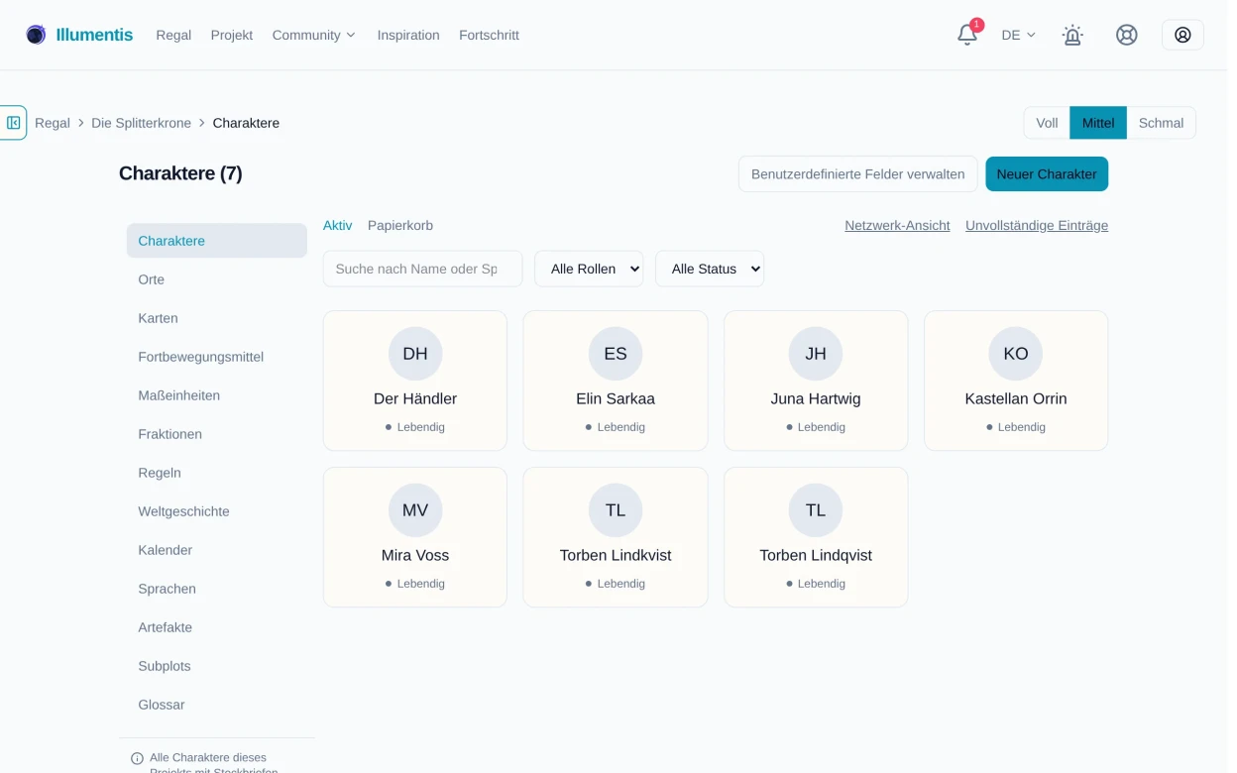The width and height of the screenshot is (1237, 773).
Task: Collapse the sidebar panel
Action: pyautogui.click(x=13, y=123)
